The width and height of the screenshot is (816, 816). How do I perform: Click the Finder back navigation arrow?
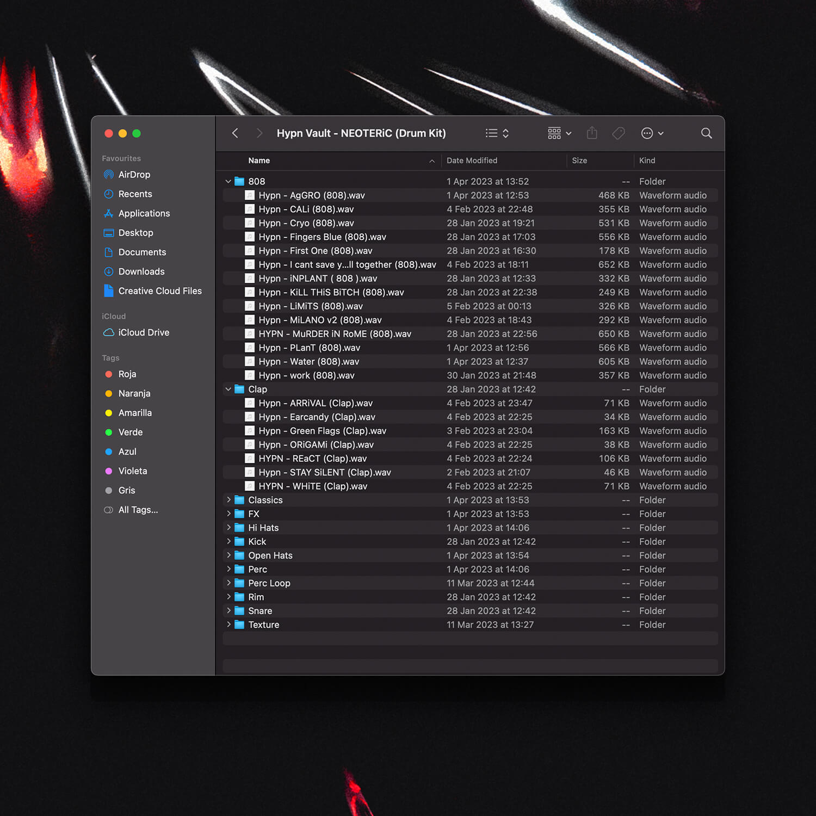pos(235,133)
